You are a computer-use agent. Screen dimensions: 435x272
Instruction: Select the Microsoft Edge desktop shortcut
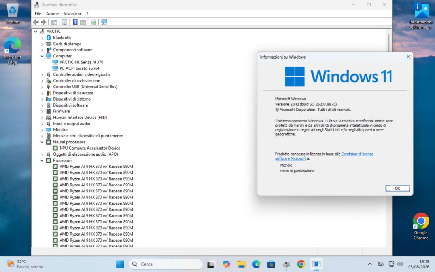13,51
